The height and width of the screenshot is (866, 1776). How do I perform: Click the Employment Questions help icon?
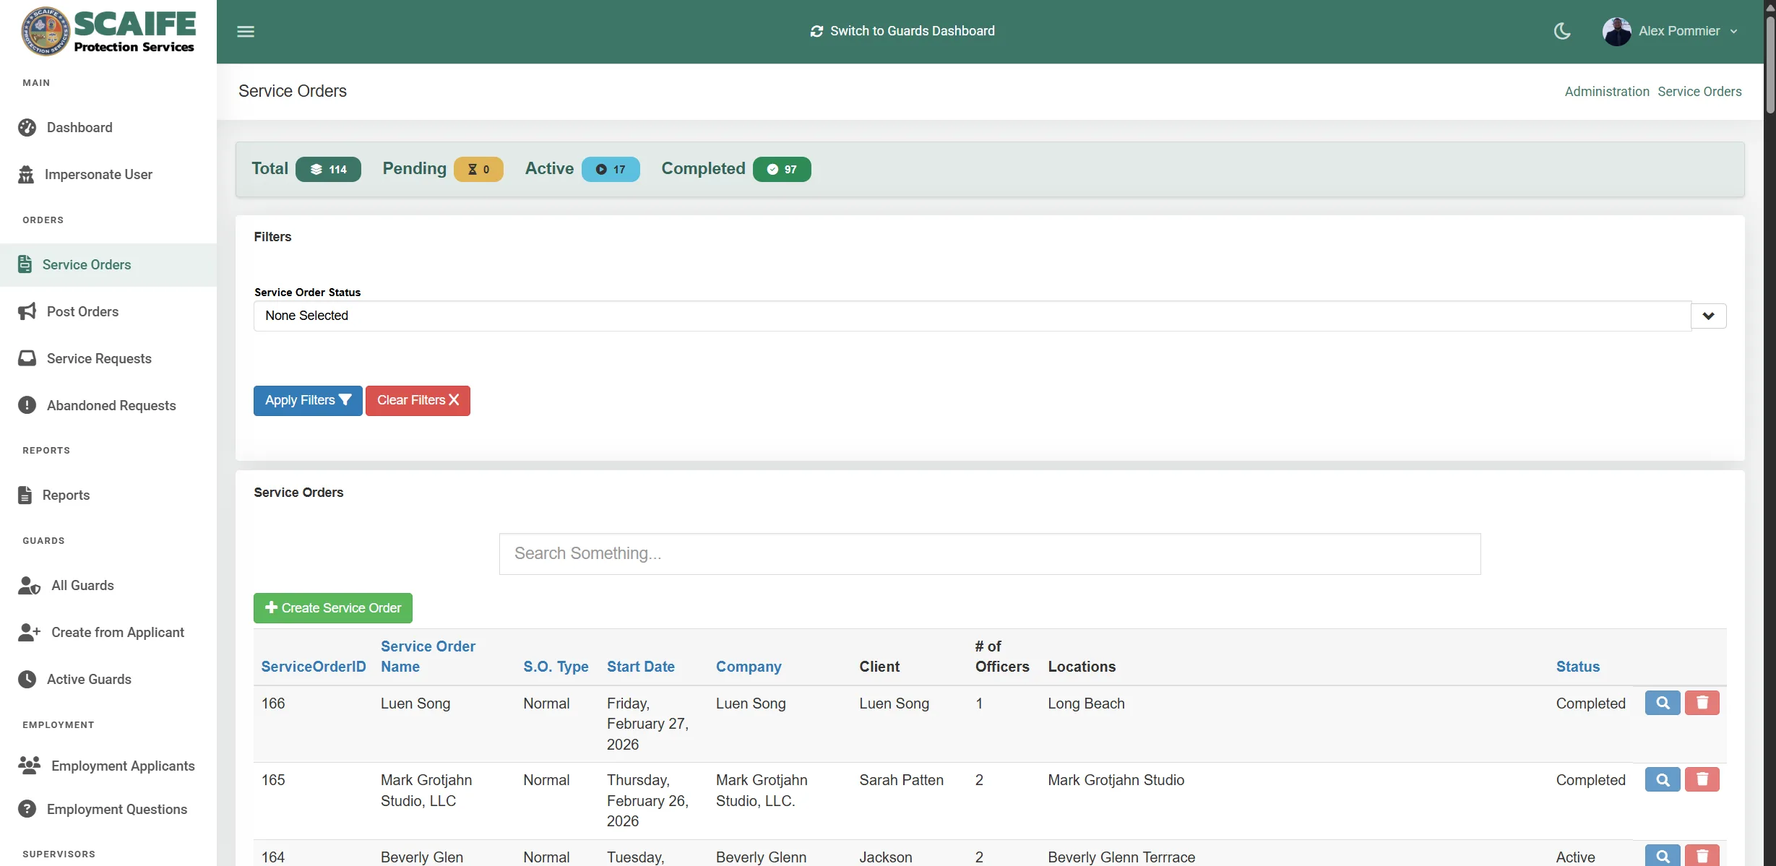[27, 809]
